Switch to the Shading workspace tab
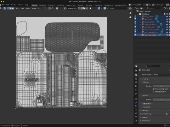 pyautogui.click(x=80, y=5)
